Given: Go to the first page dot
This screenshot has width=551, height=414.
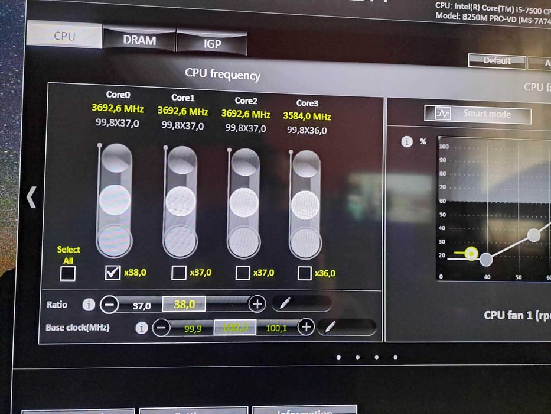Looking at the screenshot, I should pos(338,357).
